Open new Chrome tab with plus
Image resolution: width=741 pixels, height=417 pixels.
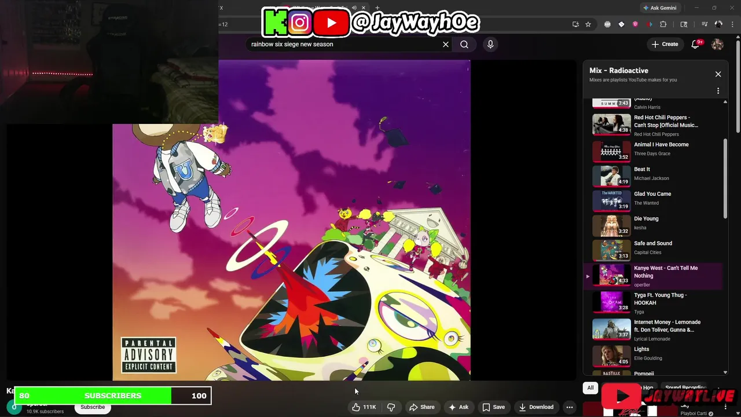click(x=377, y=8)
